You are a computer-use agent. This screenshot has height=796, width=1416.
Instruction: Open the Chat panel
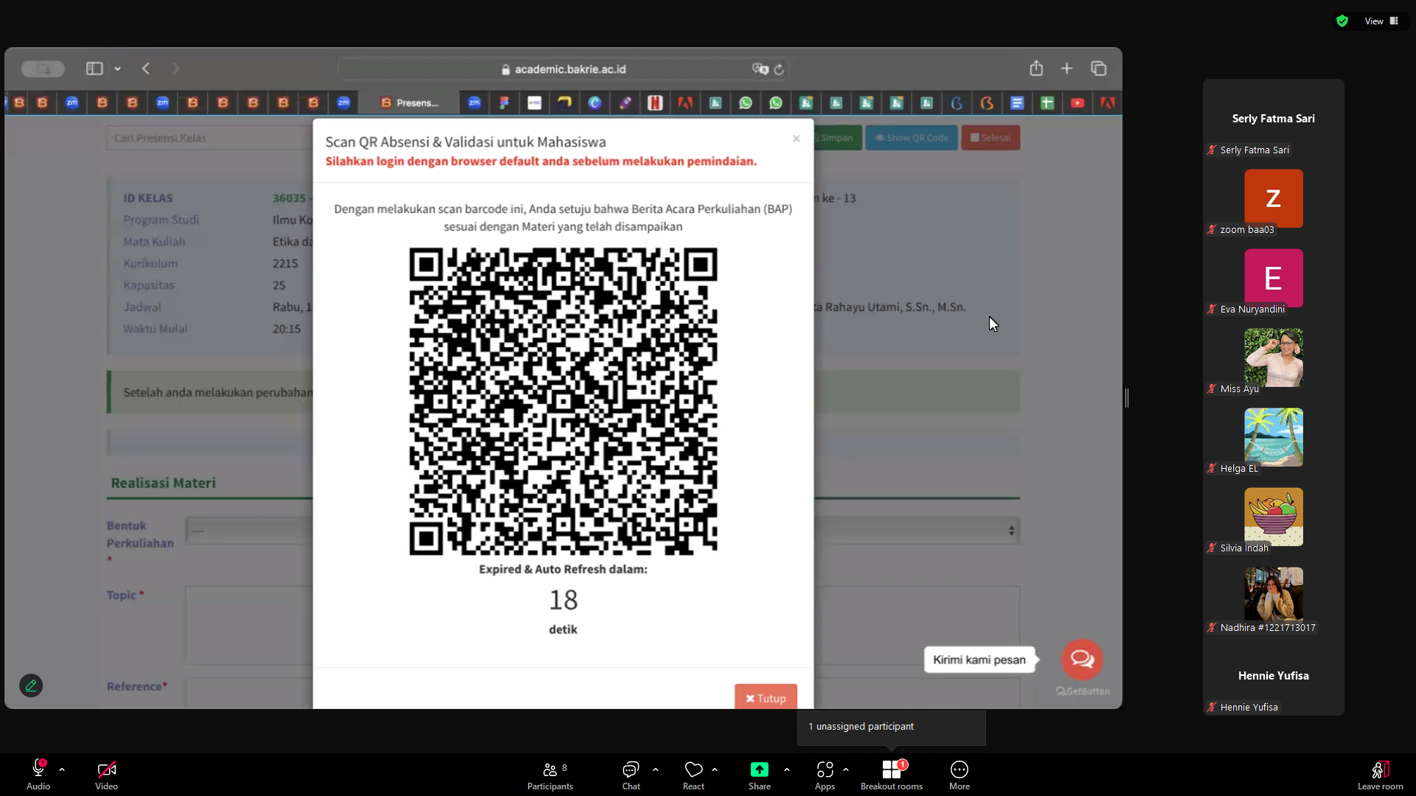point(631,775)
